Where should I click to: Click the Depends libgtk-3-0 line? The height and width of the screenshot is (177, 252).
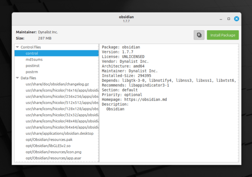(169, 81)
